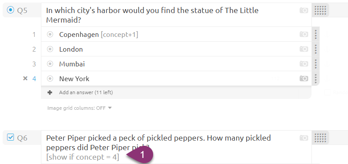The width and height of the screenshot is (348, 164).
Task: Click the grid icon beside question Q6
Action: 320,138
